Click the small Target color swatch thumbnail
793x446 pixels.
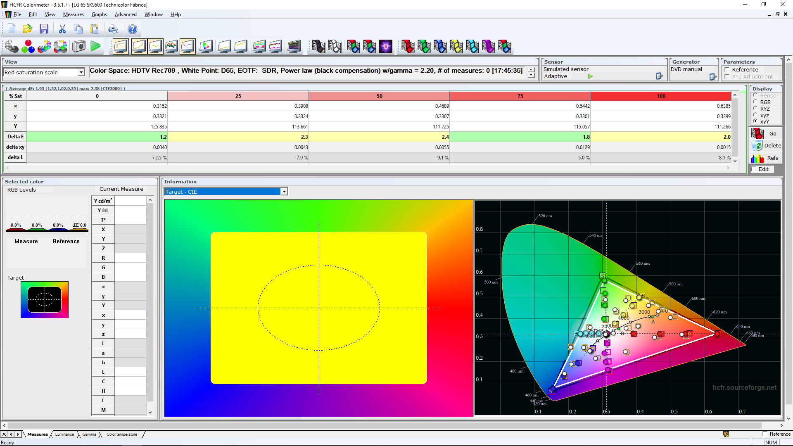pos(45,299)
